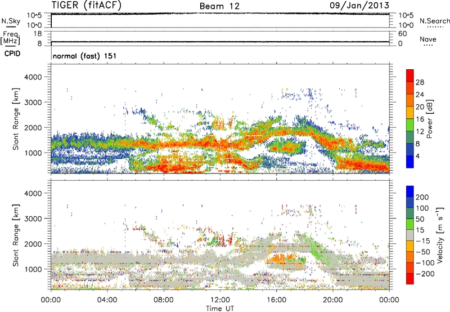Image resolution: width=450 pixels, height=312 pixels.
Task: Pick the blue bottom segment of Power colorbar
Action: point(410,162)
